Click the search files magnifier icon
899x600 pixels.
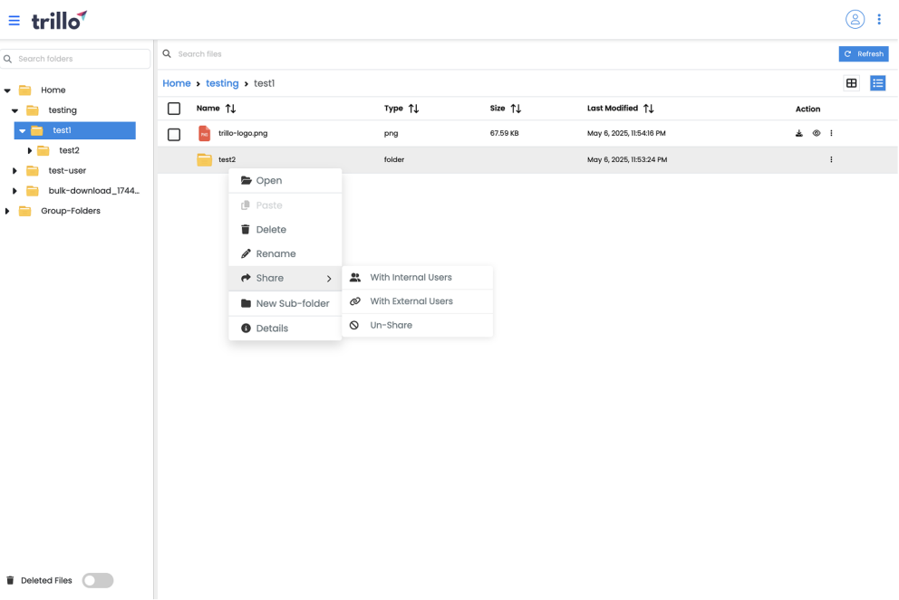[167, 53]
